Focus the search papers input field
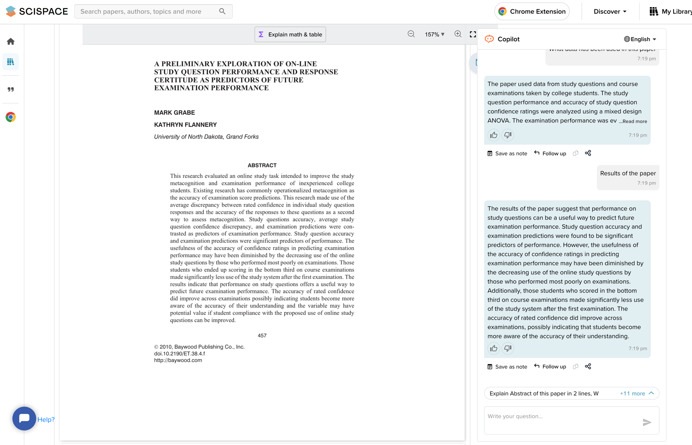 pos(153,11)
